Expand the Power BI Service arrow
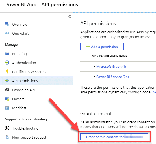The width and height of the screenshot is (156, 144). pyautogui.click(x=94, y=77)
